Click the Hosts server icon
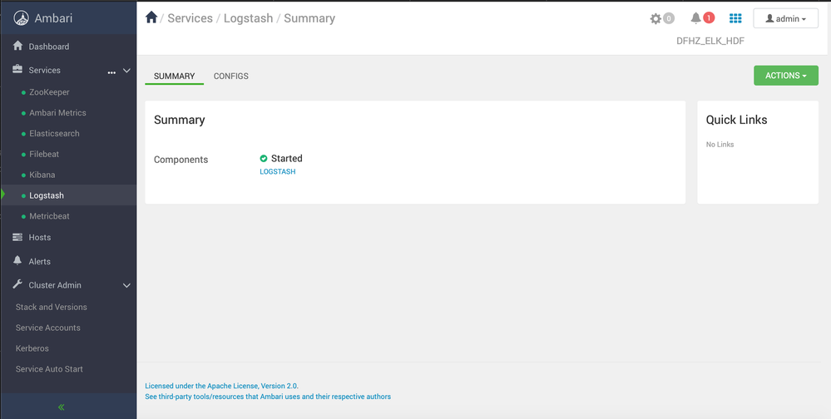 17,237
